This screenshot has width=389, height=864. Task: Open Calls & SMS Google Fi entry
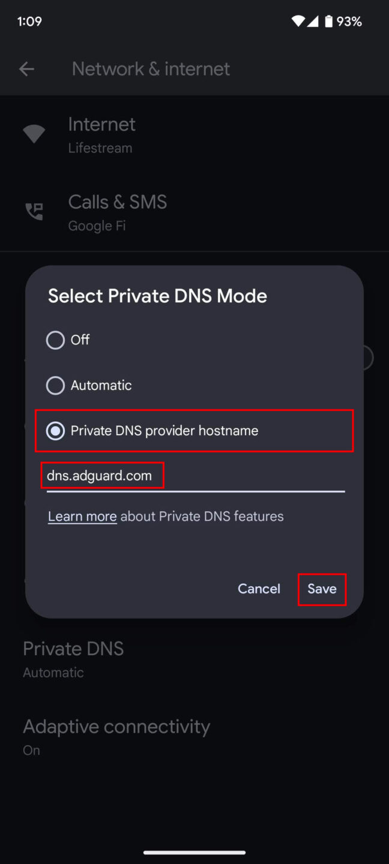pos(117,212)
